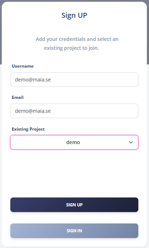Click blank left area of project dropdown
This screenshot has height=248, width=149.
pos(36,142)
